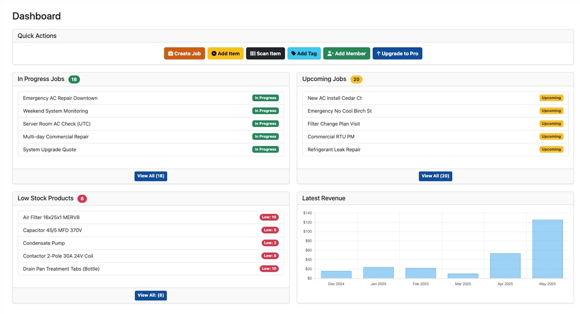Click the plus icon on Add Item
The height and width of the screenshot is (314, 580).
tap(213, 53)
